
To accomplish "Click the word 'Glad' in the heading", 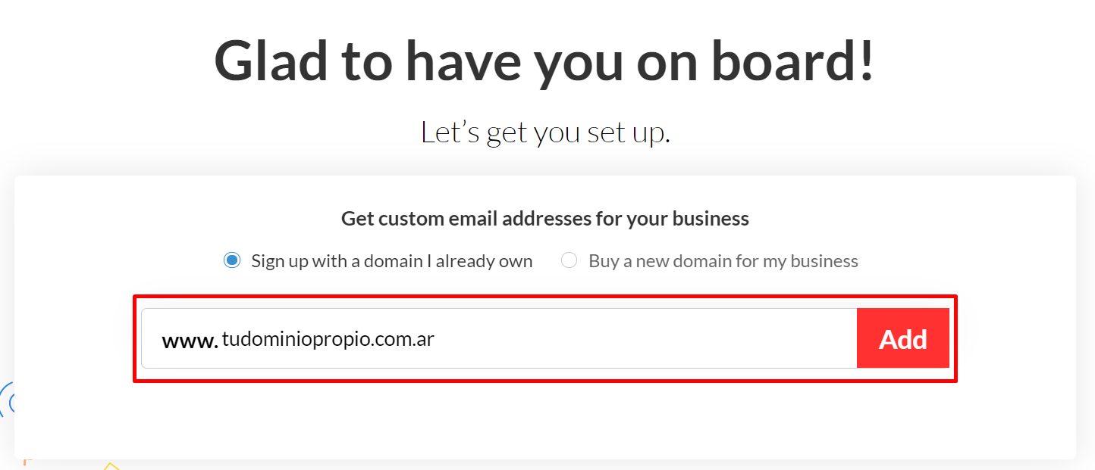I will tap(271, 61).
